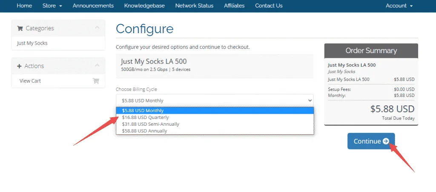Select Just My Socks category

point(32,43)
